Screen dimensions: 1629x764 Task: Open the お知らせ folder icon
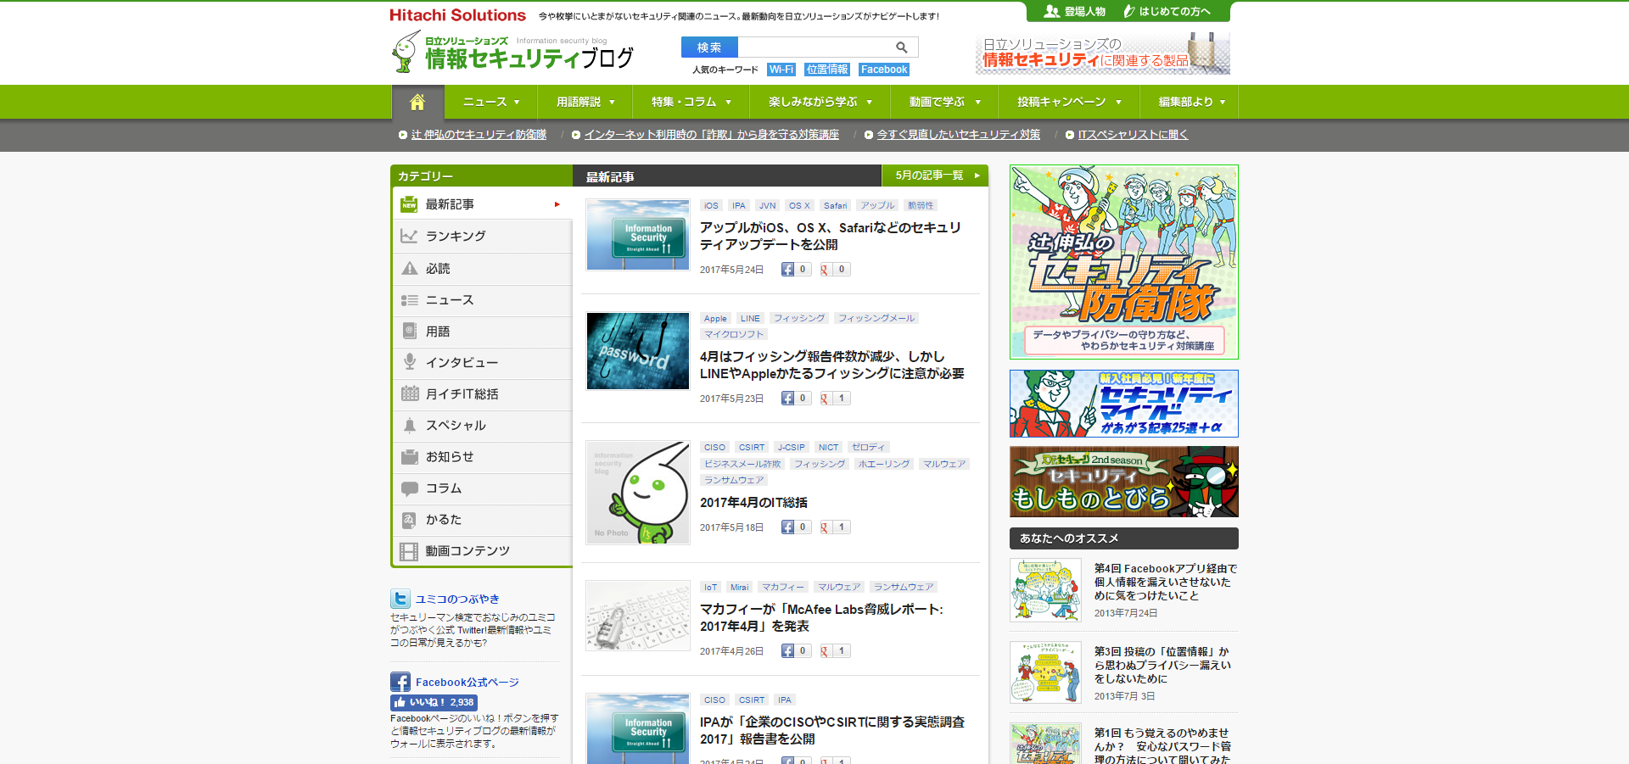pos(409,456)
